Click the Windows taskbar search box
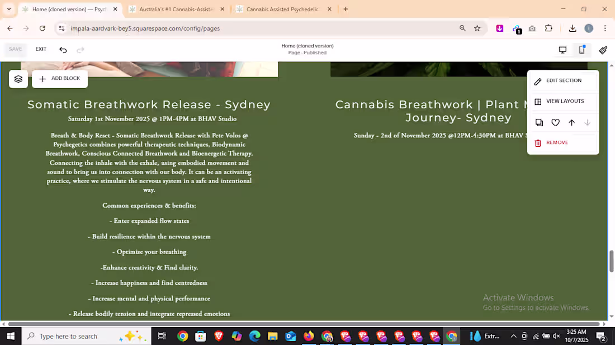 pyautogui.click(x=86, y=336)
